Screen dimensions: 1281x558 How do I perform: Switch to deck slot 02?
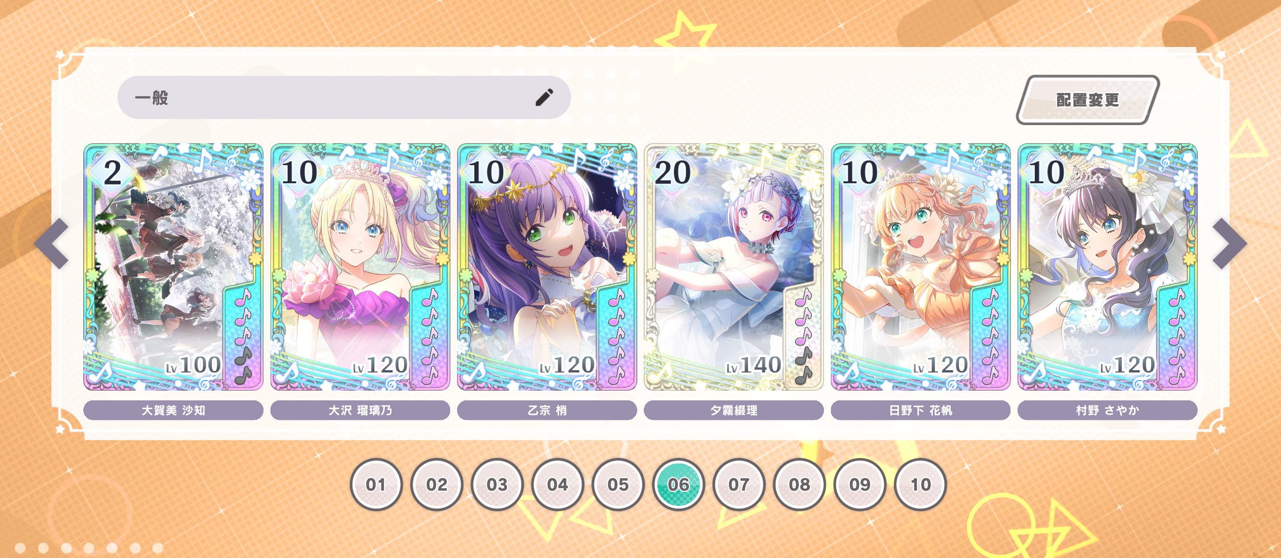click(437, 485)
